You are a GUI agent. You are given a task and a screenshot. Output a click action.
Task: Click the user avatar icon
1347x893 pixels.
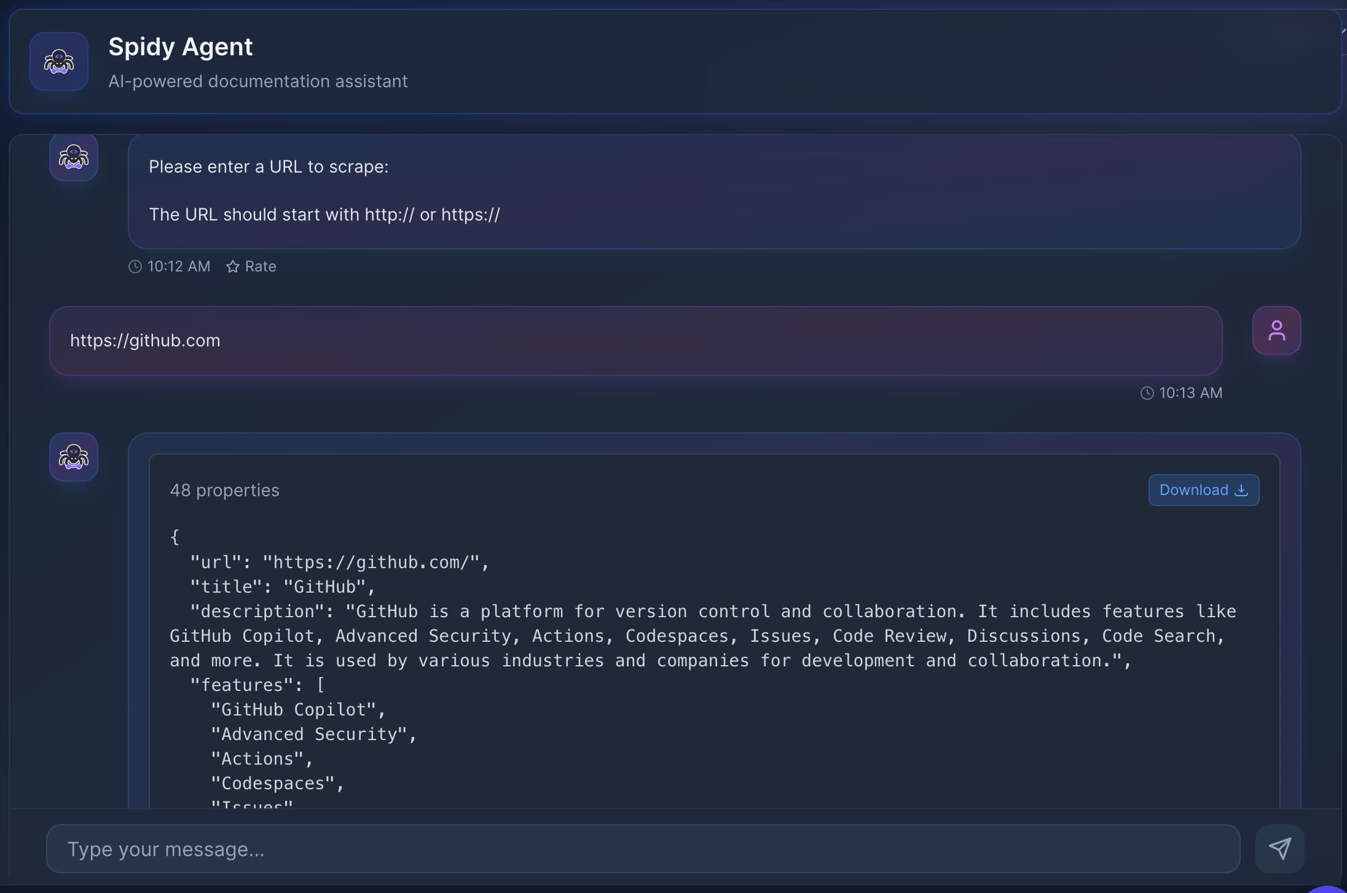(x=1276, y=330)
